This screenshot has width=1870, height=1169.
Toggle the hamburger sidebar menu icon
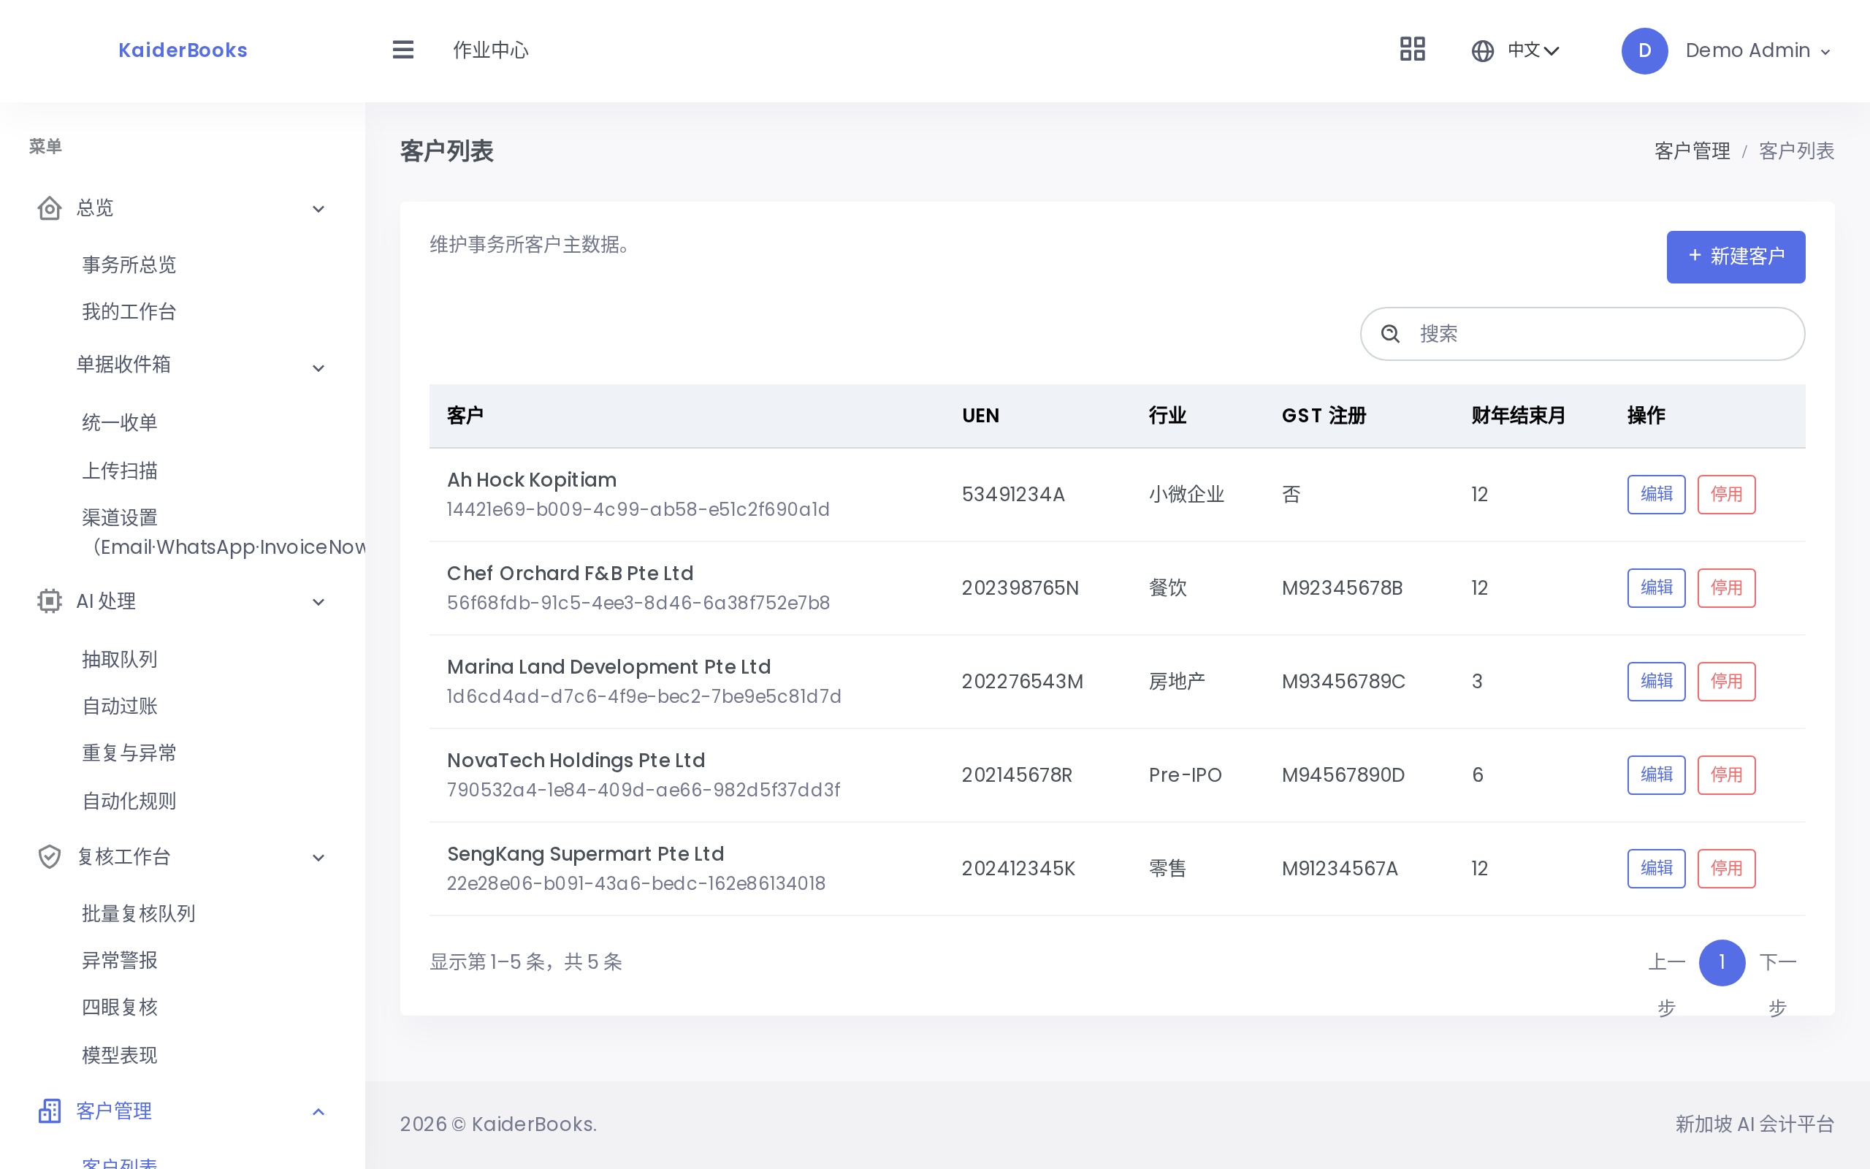point(402,50)
